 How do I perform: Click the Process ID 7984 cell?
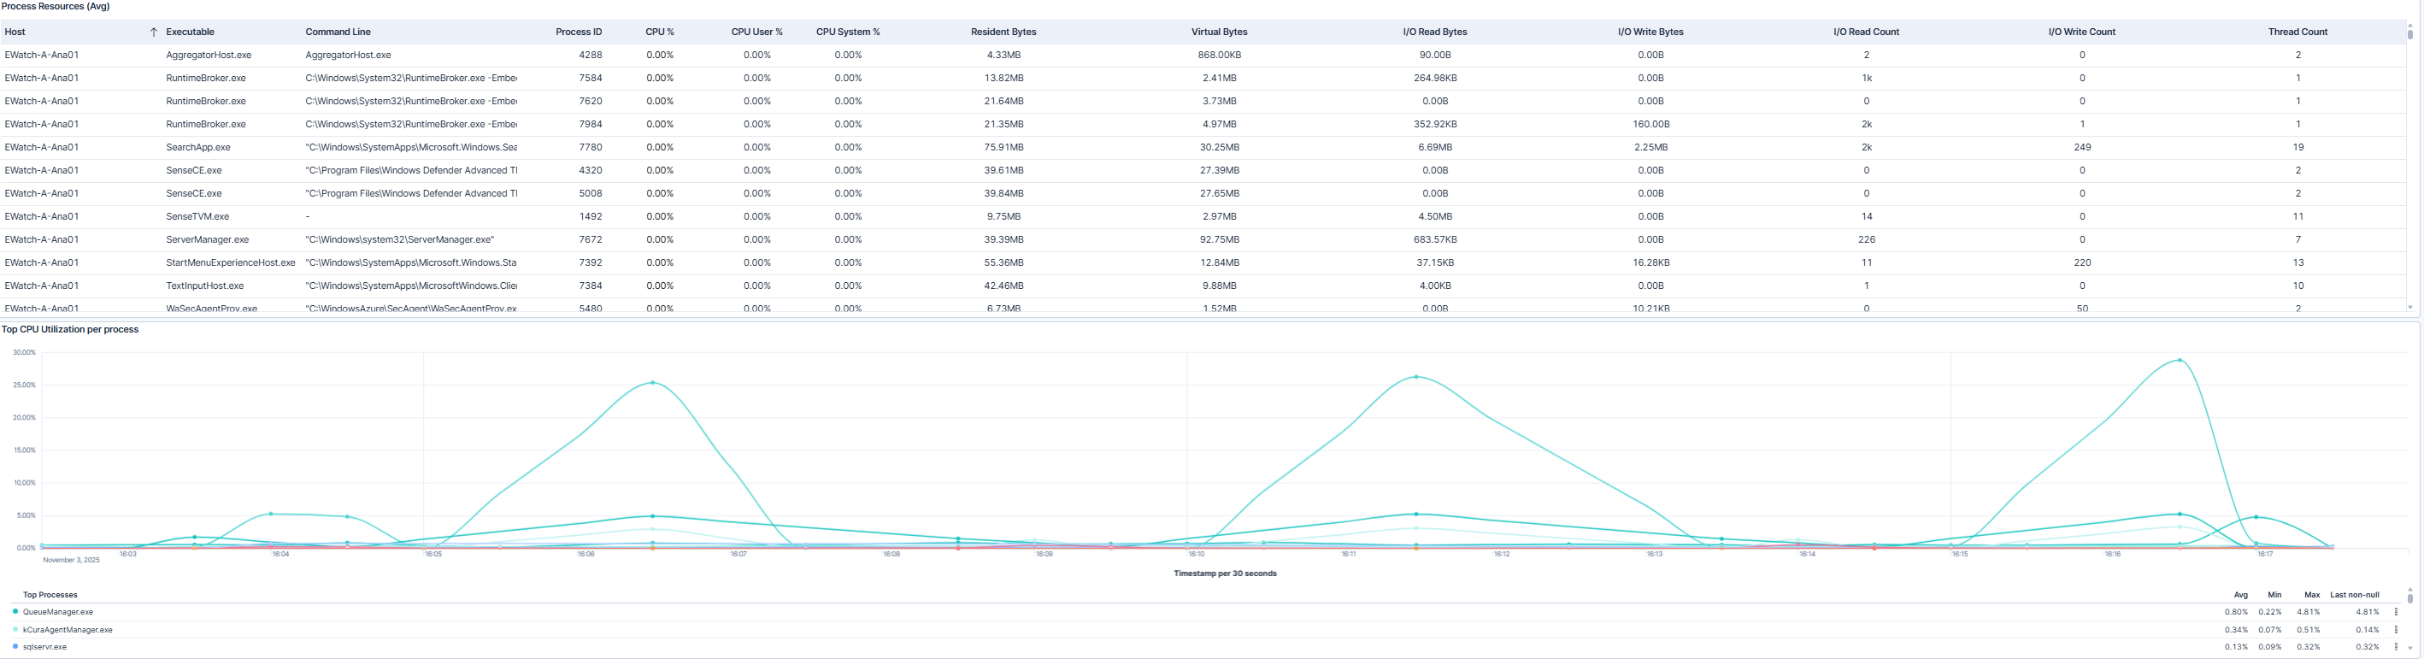pyautogui.click(x=590, y=124)
